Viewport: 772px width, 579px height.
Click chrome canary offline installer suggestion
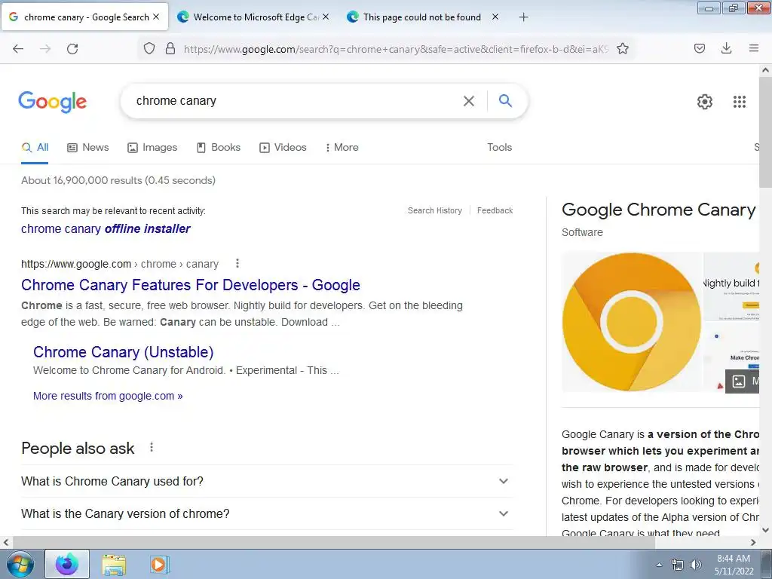[106, 229]
